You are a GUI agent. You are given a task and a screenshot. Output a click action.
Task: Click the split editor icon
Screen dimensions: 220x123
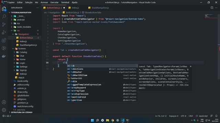(212, 8)
